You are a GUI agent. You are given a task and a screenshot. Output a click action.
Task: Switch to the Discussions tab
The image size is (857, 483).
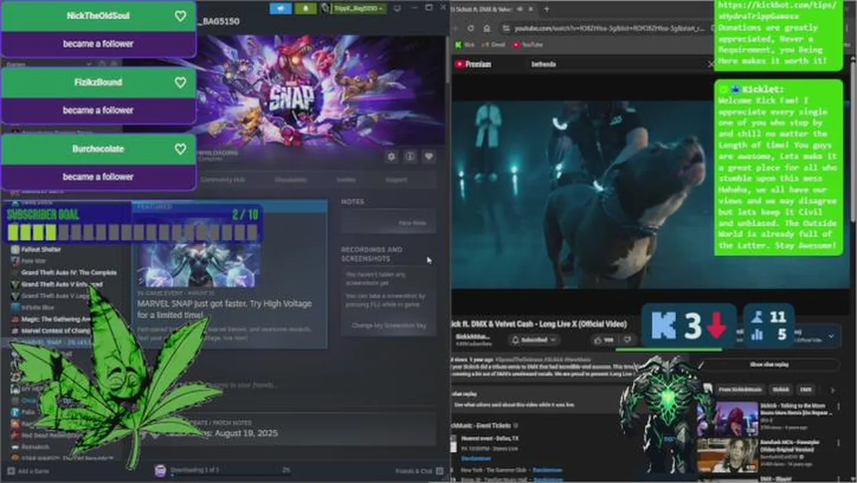click(291, 180)
